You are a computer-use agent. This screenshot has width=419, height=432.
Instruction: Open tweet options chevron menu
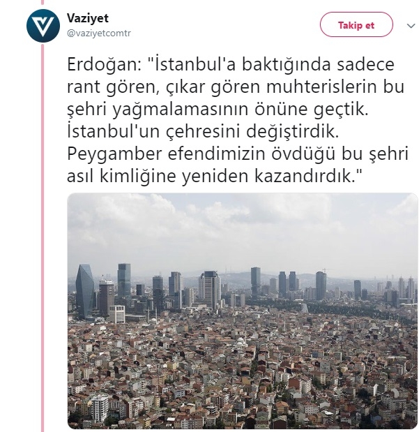click(x=411, y=26)
